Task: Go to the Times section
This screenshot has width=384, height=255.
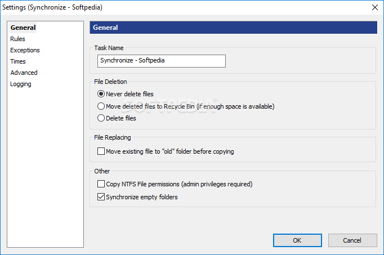Action: pos(18,61)
